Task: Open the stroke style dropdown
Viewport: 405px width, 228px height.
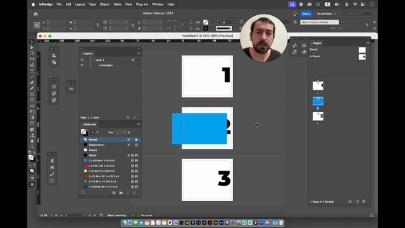Action: click(x=234, y=28)
